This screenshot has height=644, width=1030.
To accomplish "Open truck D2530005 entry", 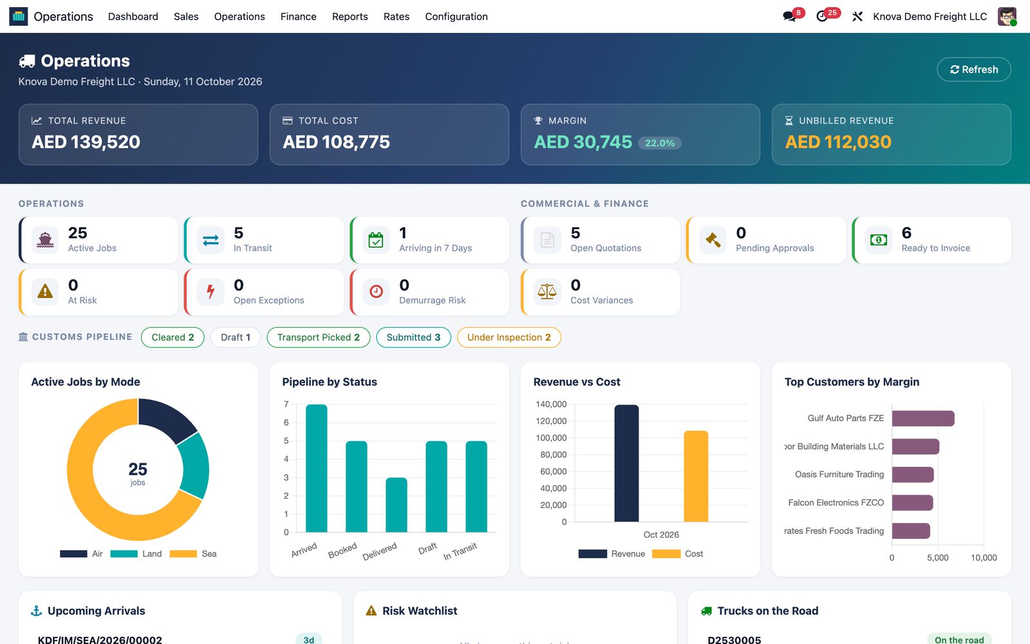I will pyautogui.click(x=735, y=639).
